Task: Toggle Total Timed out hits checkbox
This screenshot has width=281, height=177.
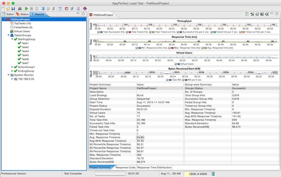Action: 150,32
